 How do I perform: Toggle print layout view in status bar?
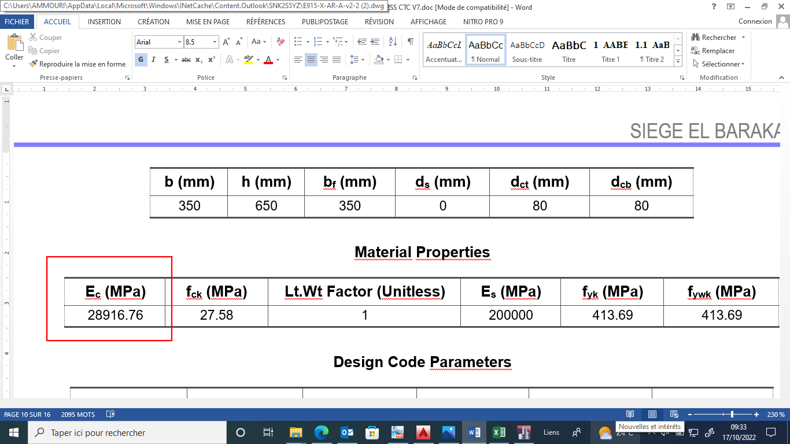(x=652, y=415)
